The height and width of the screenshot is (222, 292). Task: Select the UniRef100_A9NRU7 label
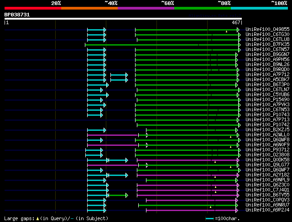click(267, 205)
